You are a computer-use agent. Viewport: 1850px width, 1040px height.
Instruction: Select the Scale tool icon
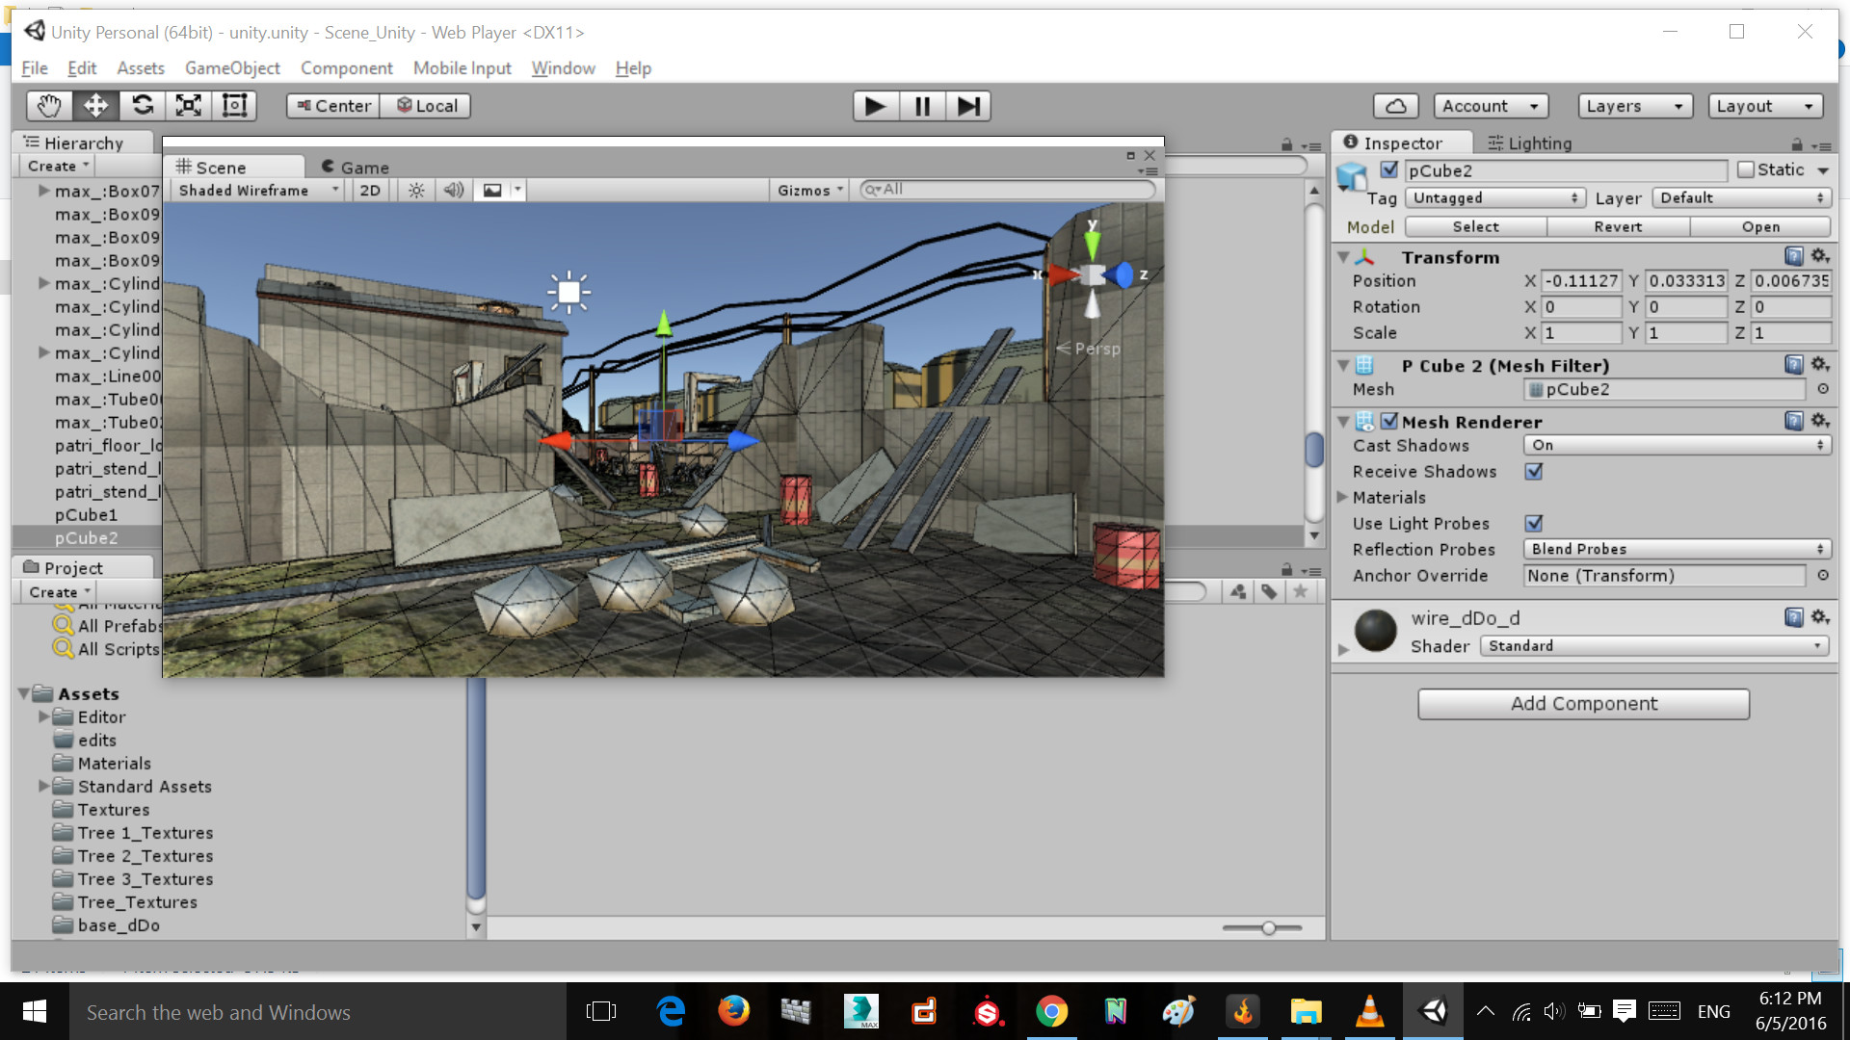pyautogui.click(x=188, y=106)
